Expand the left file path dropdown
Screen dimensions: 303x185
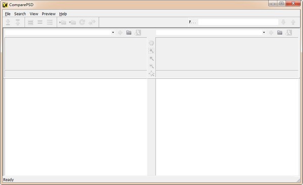113,32
